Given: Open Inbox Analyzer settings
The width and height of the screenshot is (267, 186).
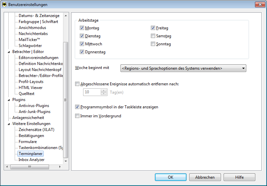Looking at the screenshot, I should coord(31,160).
